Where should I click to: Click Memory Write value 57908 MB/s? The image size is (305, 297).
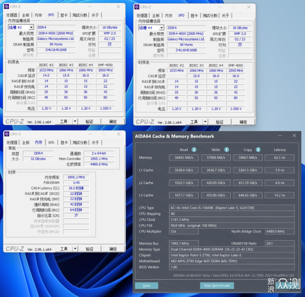[x=216, y=158]
